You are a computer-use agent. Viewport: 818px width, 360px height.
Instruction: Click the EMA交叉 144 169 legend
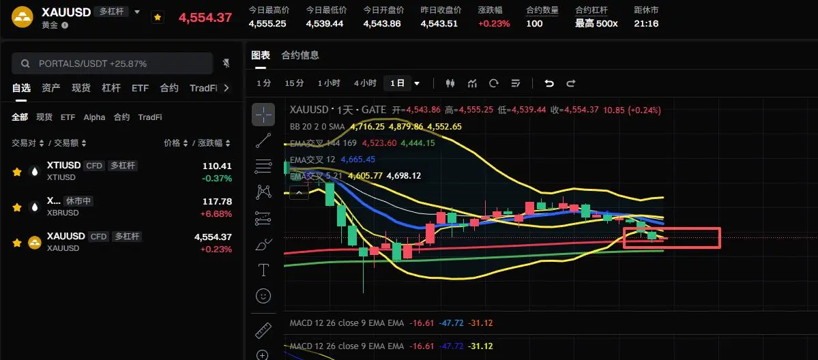coord(323,143)
